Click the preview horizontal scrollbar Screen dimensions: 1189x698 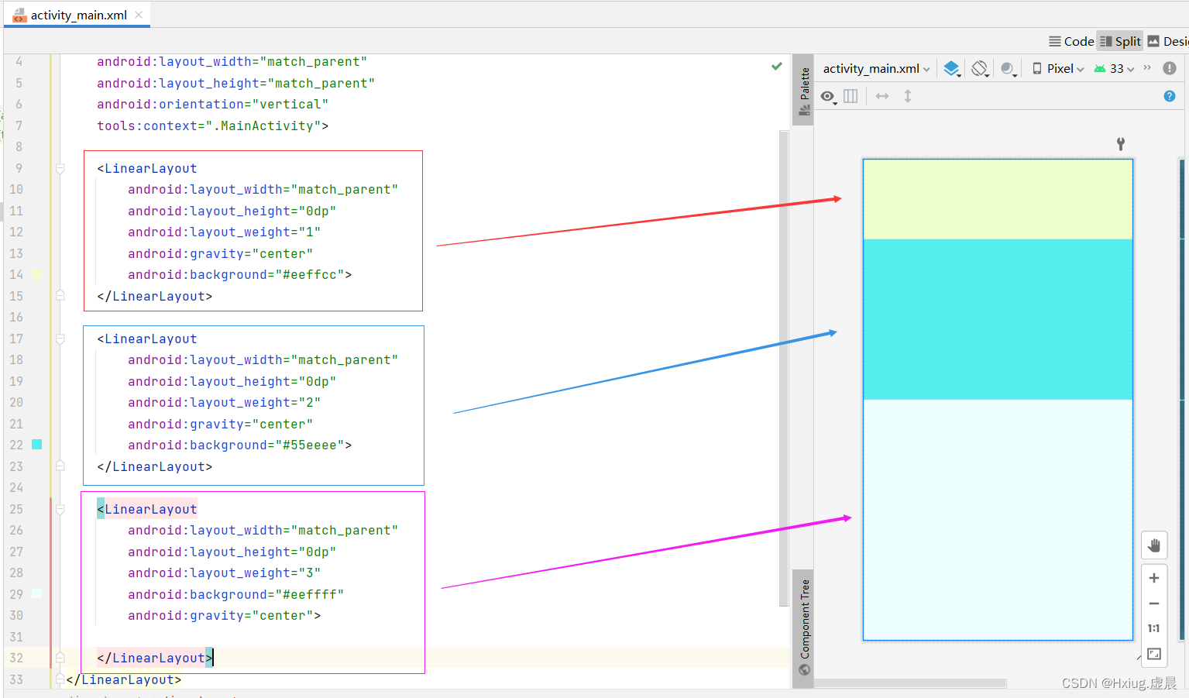click(910, 683)
